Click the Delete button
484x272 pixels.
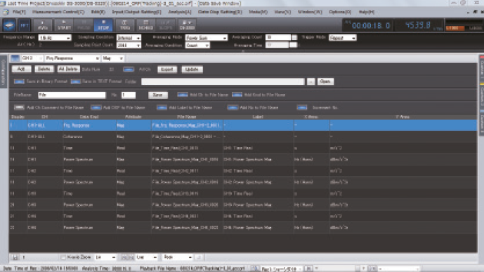coord(44,69)
